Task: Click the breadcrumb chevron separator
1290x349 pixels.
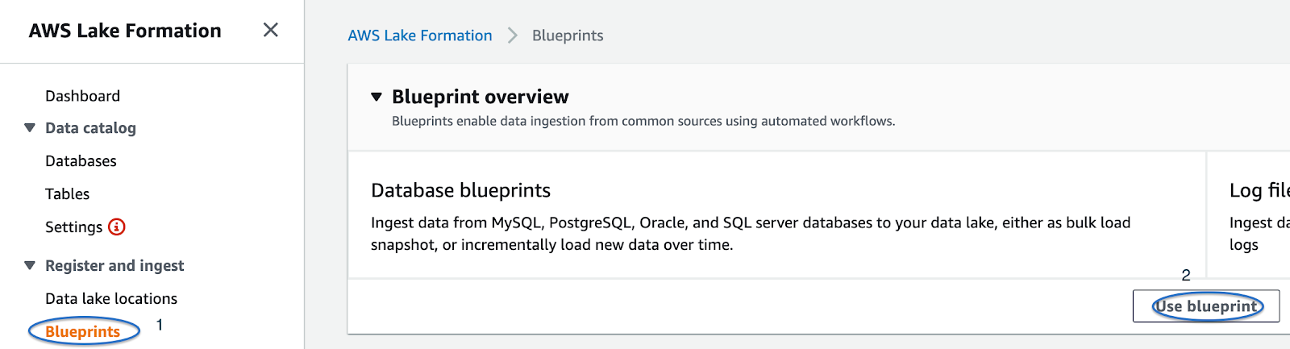Action: pos(512,35)
